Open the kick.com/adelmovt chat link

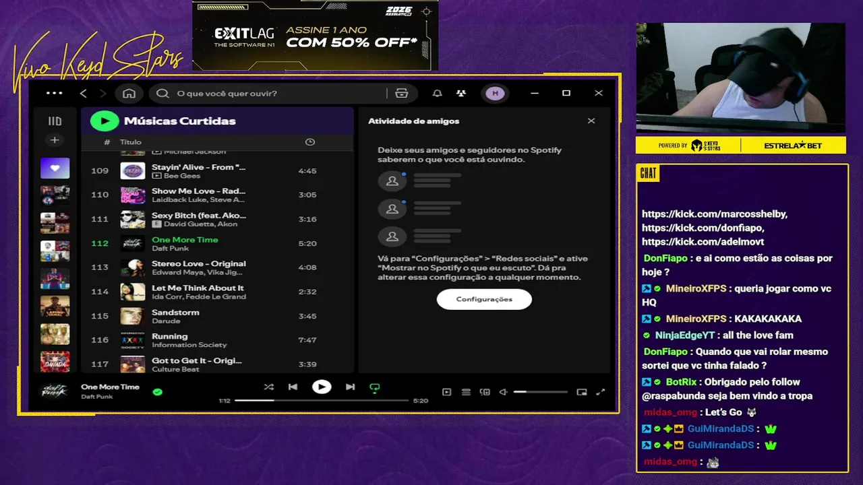point(703,242)
